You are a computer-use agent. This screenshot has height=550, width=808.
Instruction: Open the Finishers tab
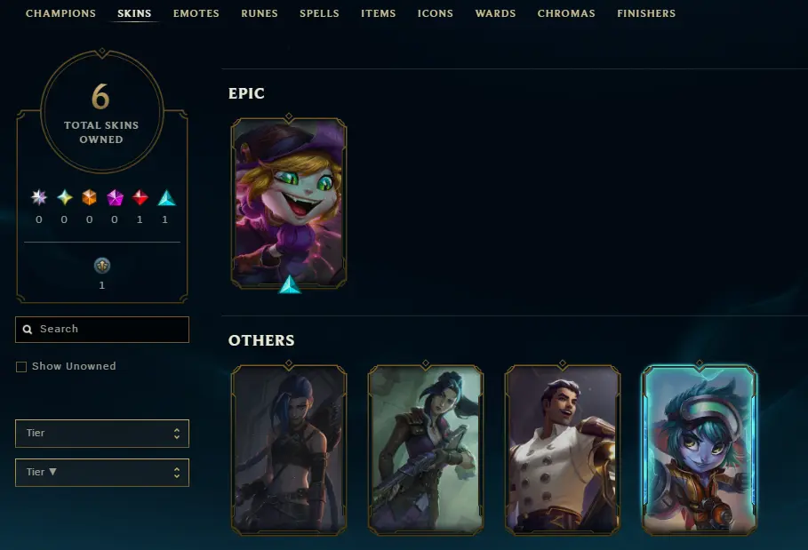pyautogui.click(x=646, y=13)
